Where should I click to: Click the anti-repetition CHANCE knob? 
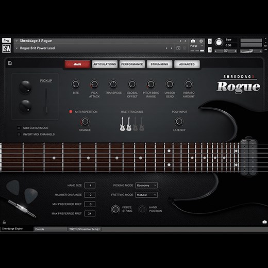coord(85,122)
